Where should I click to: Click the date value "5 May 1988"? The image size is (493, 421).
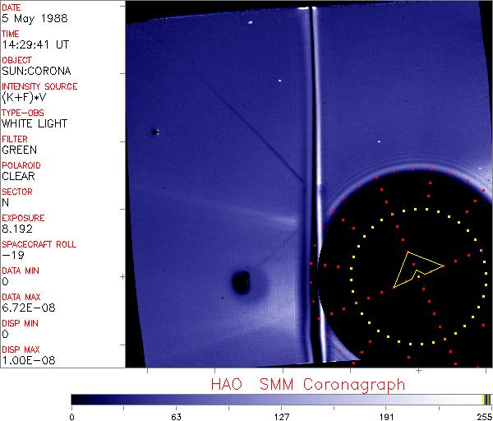pos(35,19)
